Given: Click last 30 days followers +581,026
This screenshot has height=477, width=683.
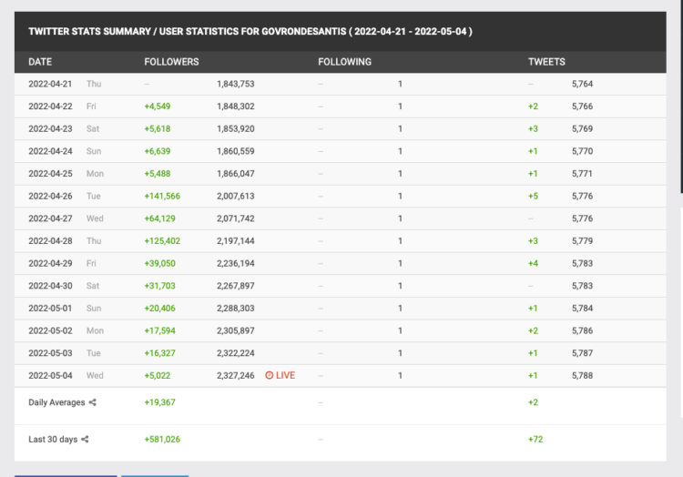Looking at the screenshot, I should 162,439.
